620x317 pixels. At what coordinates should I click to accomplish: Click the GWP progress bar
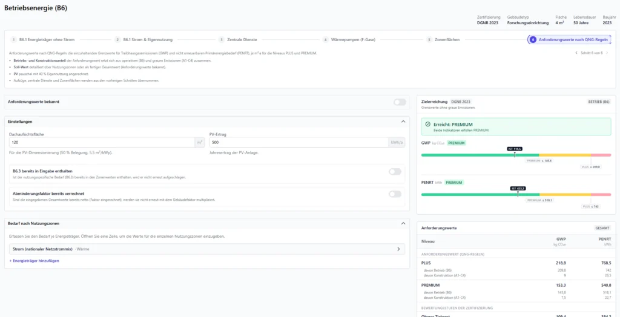coord(516,155)
